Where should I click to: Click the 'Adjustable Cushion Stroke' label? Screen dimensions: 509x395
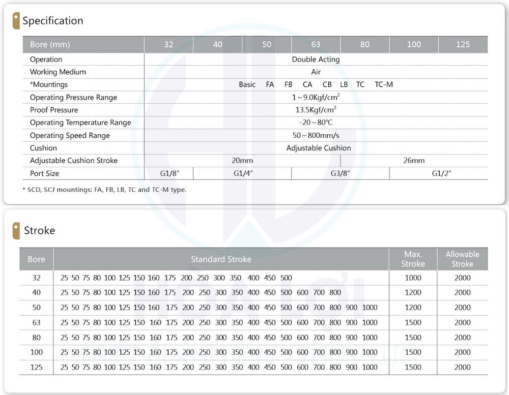(74, 161)
